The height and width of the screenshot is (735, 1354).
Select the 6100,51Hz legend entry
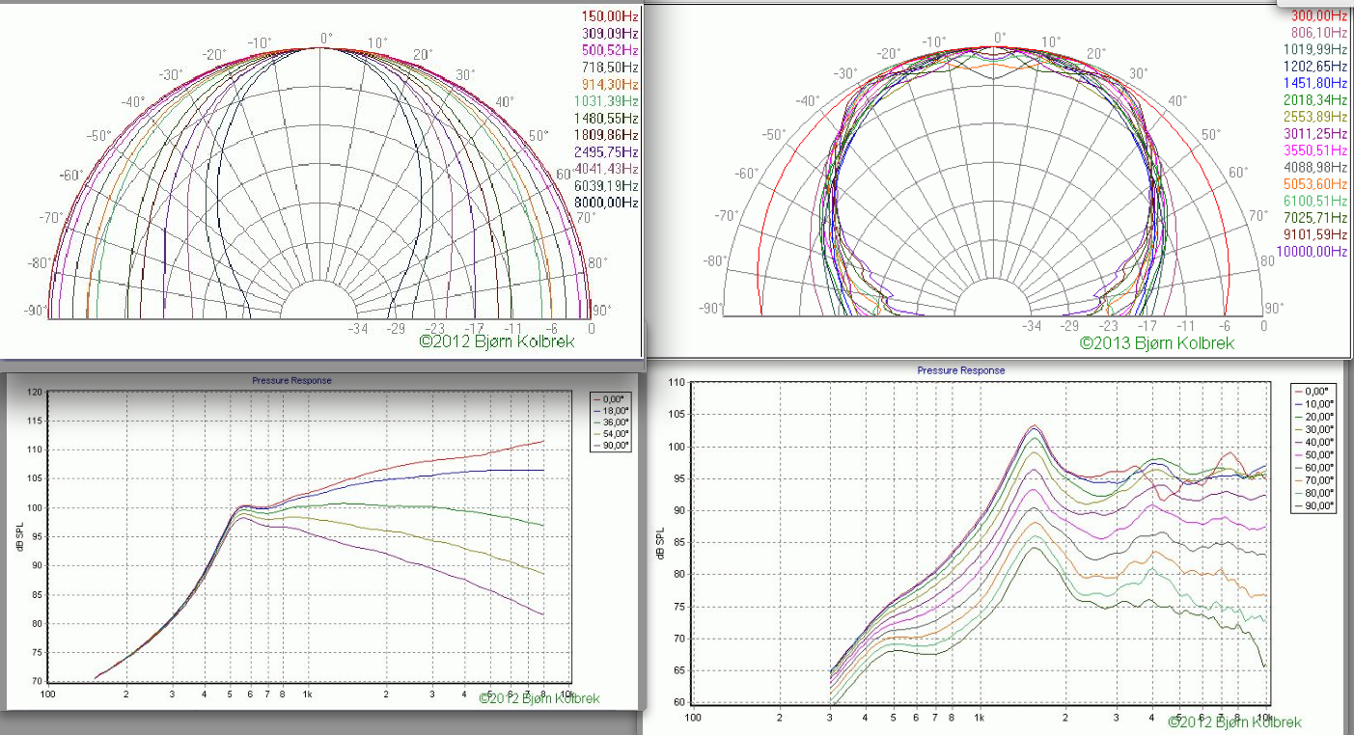click(1315, 201)
